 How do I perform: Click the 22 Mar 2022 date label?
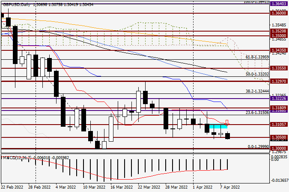click(x=149, y=187)
